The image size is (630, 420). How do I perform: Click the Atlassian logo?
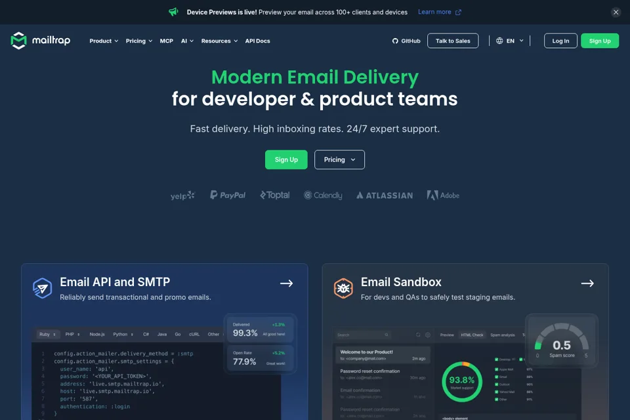(x=385, y=196)
